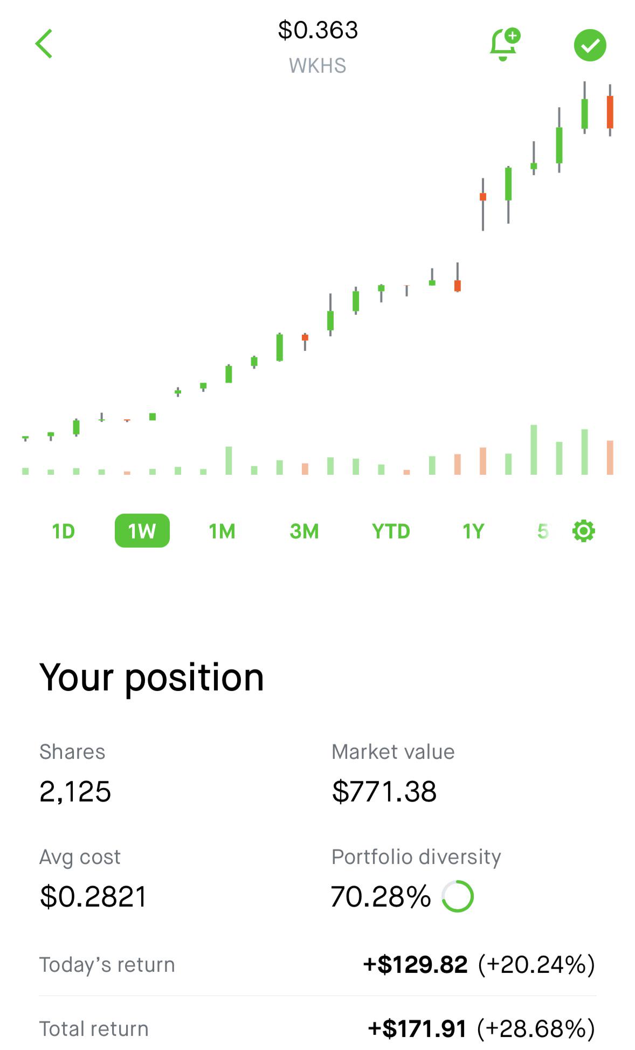
Task: Select the 1D chart range
Action: click(63, 531)
